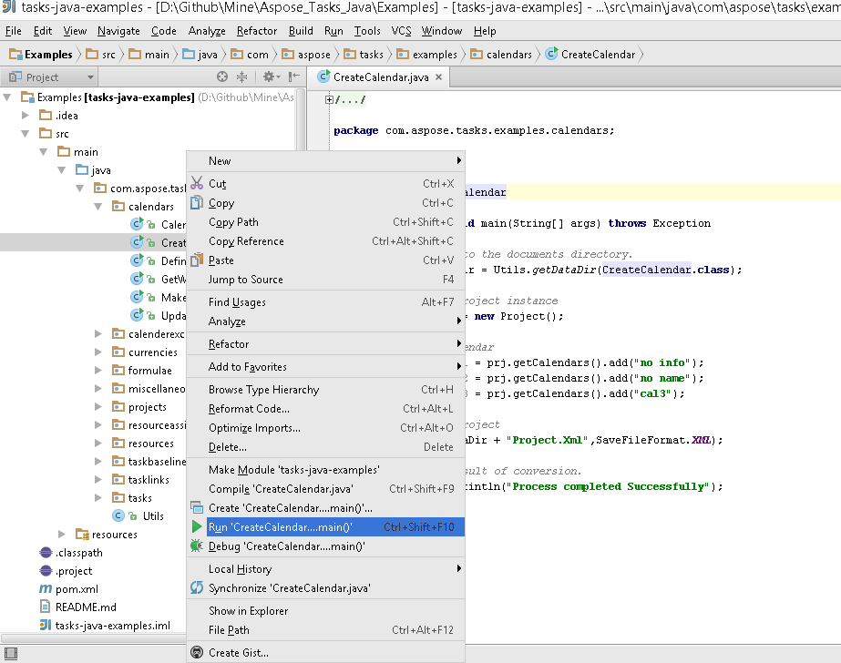841x663 pixels.
Task: Click the Debug bug icon in context menu
Action: pos(197,546)
